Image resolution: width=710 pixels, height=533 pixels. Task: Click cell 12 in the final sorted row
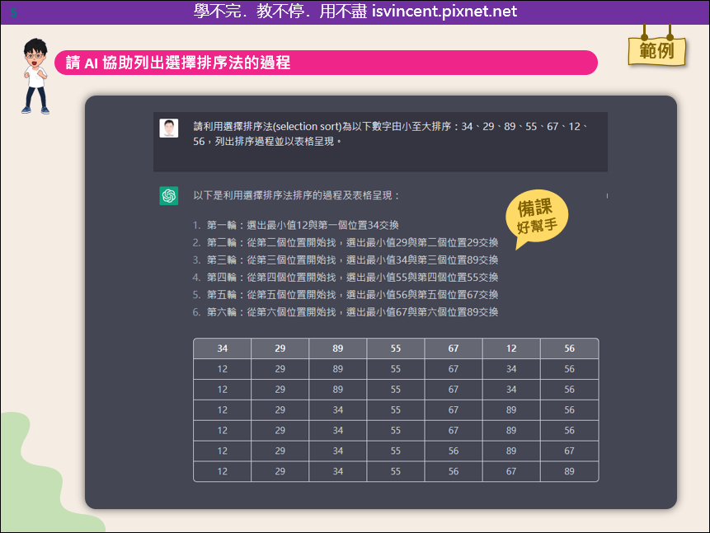223,471
